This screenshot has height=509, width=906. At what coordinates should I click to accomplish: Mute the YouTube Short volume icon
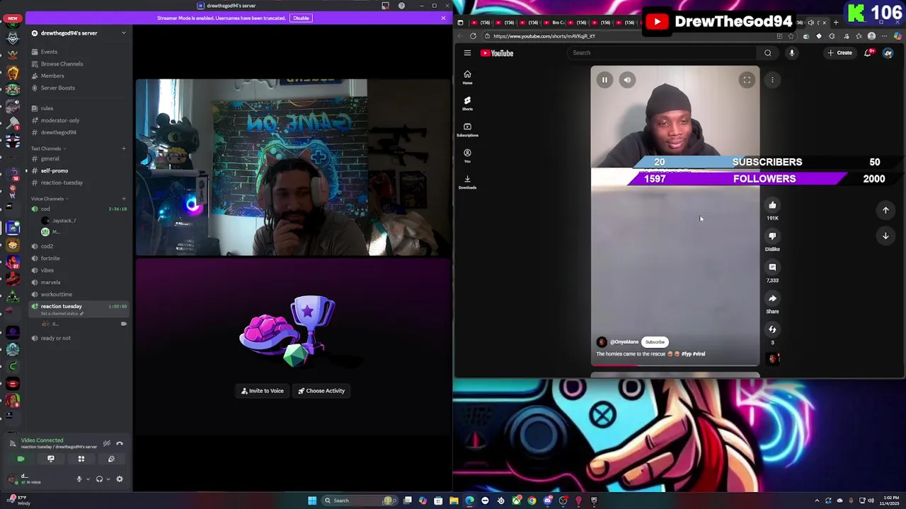(x=627, y=80)
